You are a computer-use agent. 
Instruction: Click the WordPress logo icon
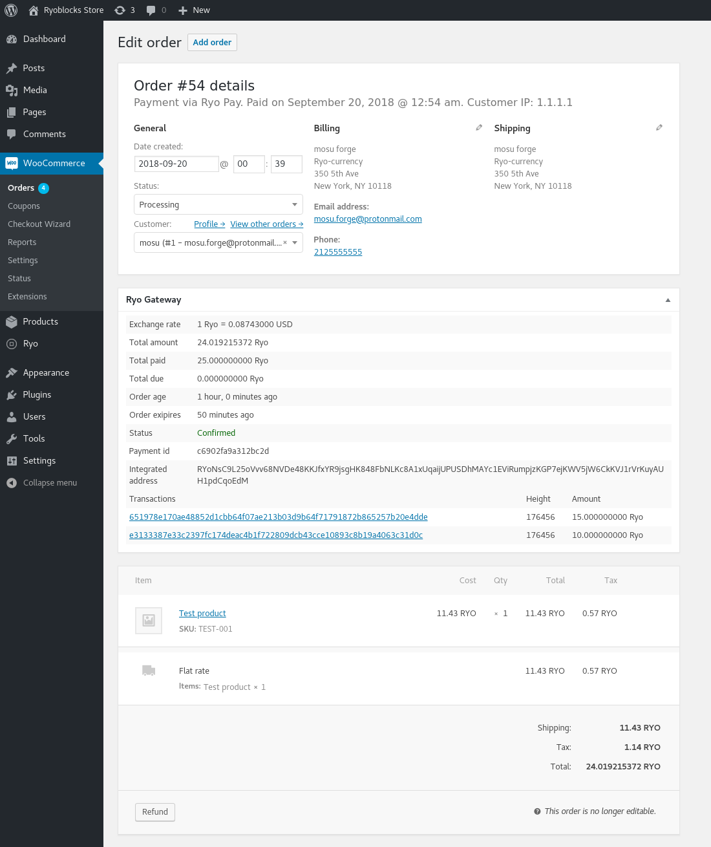11,10
